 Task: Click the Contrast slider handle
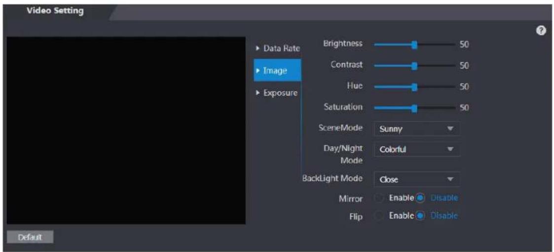click(x=415, y=65)
